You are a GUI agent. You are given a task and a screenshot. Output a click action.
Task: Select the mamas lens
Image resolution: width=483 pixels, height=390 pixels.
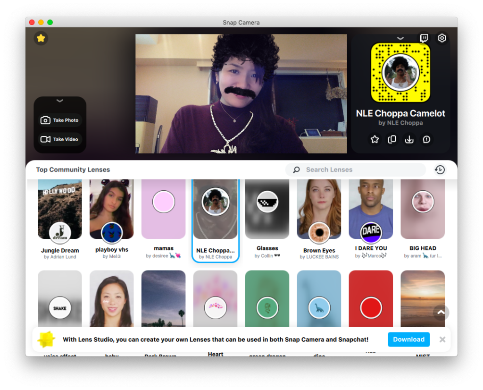coord(163,220)
